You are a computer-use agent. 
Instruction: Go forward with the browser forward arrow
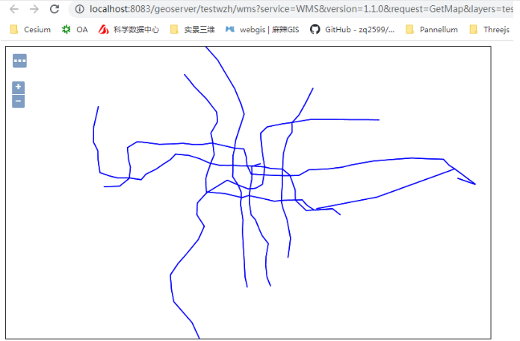pyautogui.click(x=34, y=9)
